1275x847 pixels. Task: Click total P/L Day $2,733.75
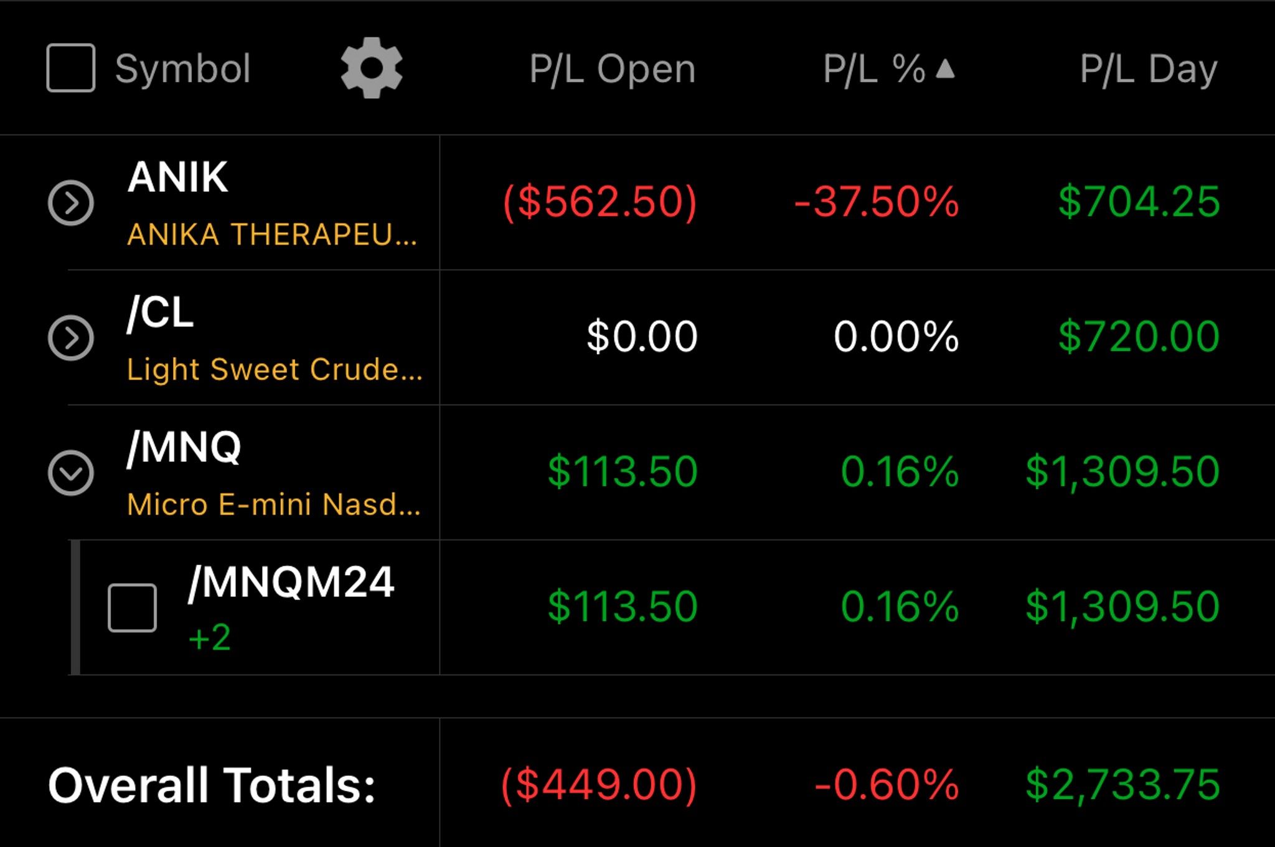click(1122, 784)
